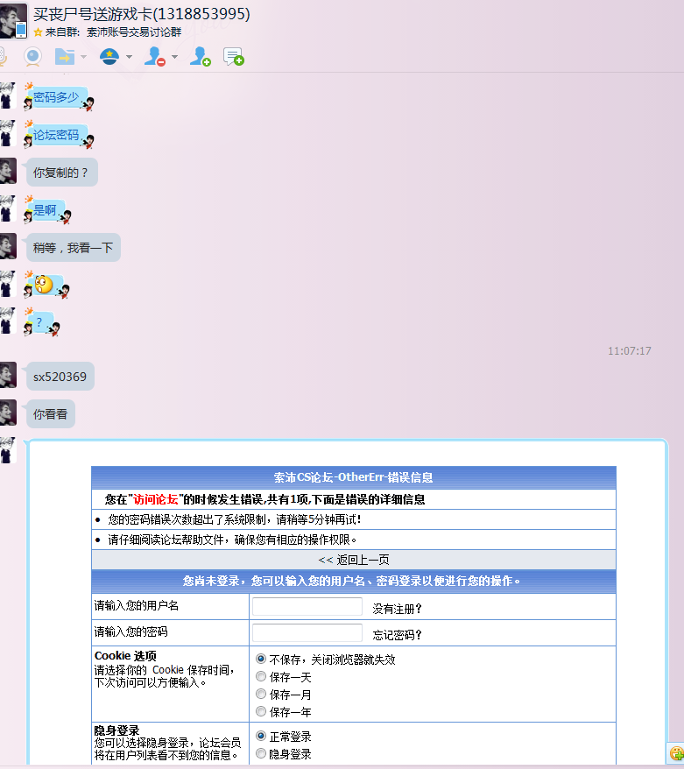This screenshot has height=769, width=684.
Task: Click the add friend icon with green plus
Action: (x=201, y=57)
